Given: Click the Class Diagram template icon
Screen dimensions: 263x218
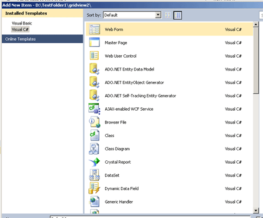Looking at the screenshot, I should click(x=94, y=149).
